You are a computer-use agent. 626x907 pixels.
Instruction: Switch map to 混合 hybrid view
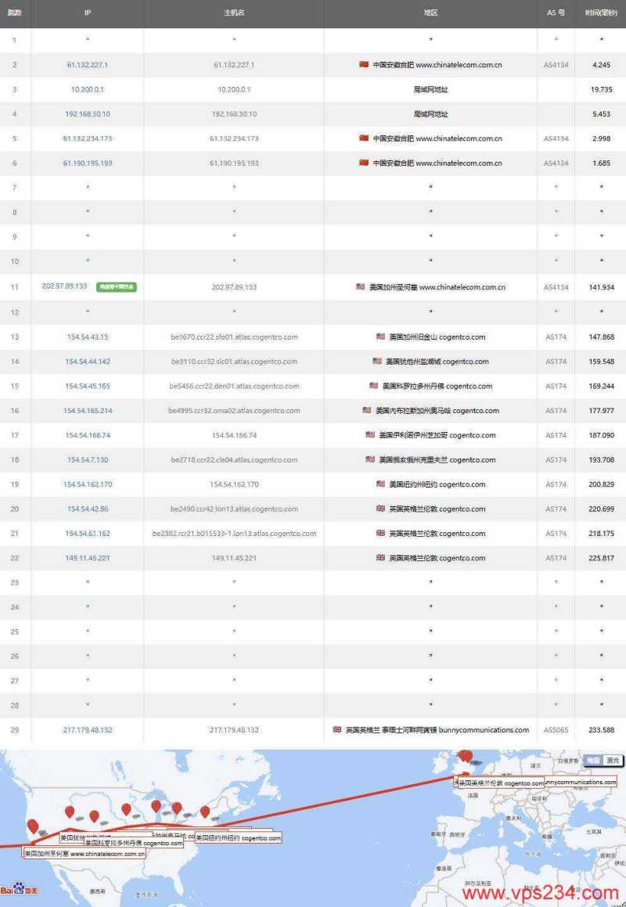[x=612, y=760]
